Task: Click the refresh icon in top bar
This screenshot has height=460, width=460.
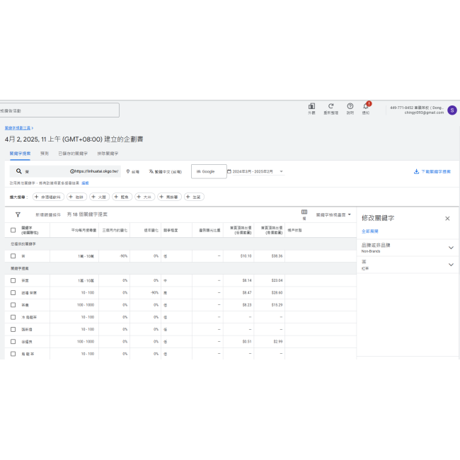Action: coord(330,107)
